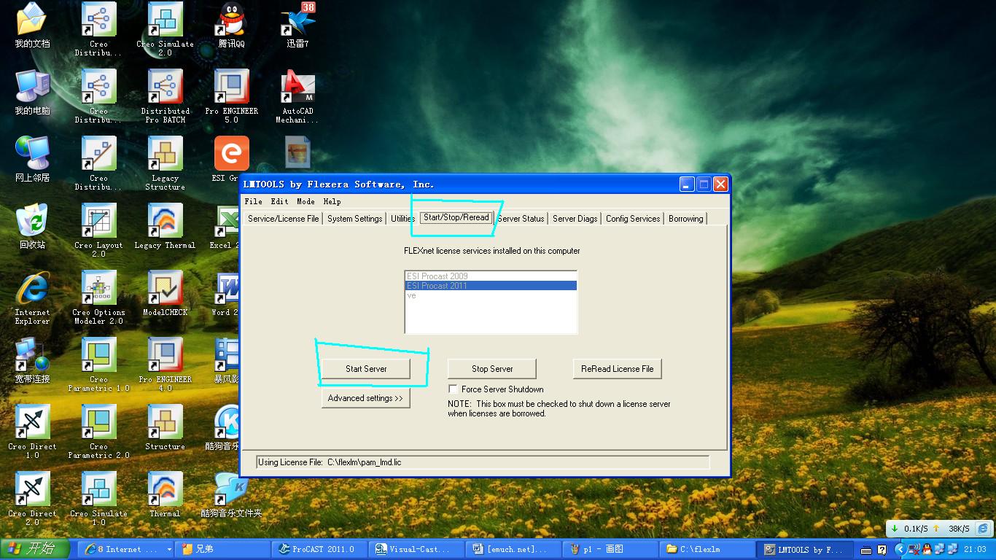This screenshot has width=996, height=560.
Task: Switch to the Visual-Cast taskbar window
Action: pos(416,549)
